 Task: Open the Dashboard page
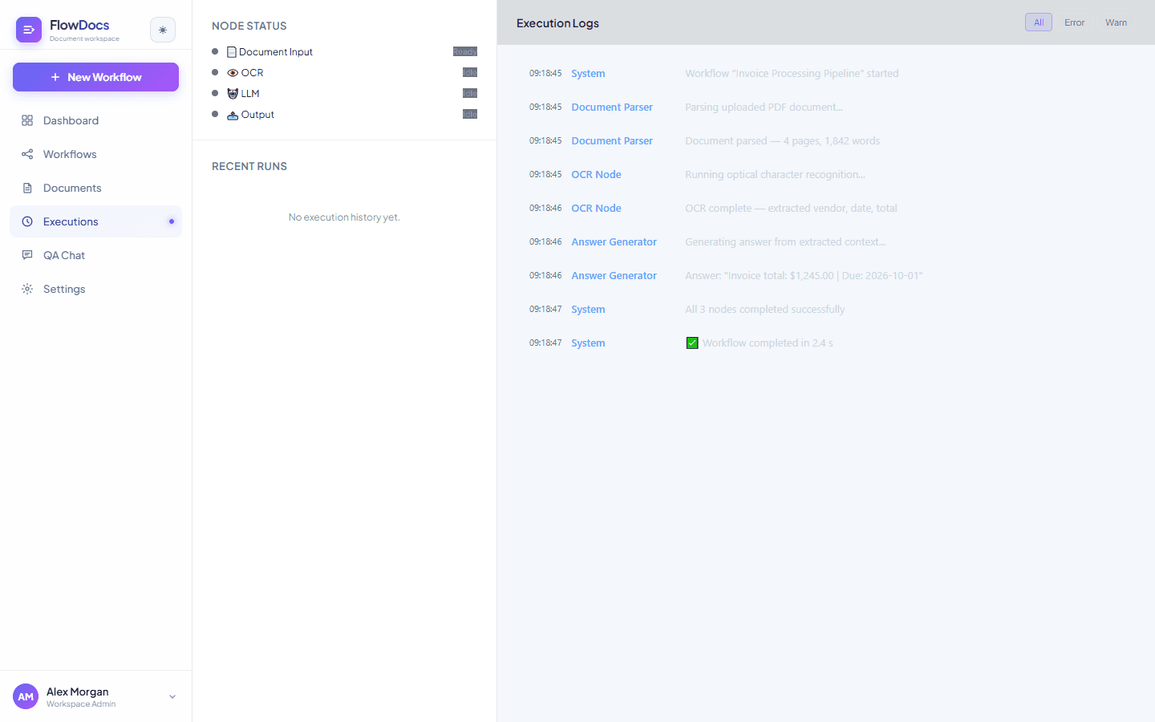[x=95, y=120]
